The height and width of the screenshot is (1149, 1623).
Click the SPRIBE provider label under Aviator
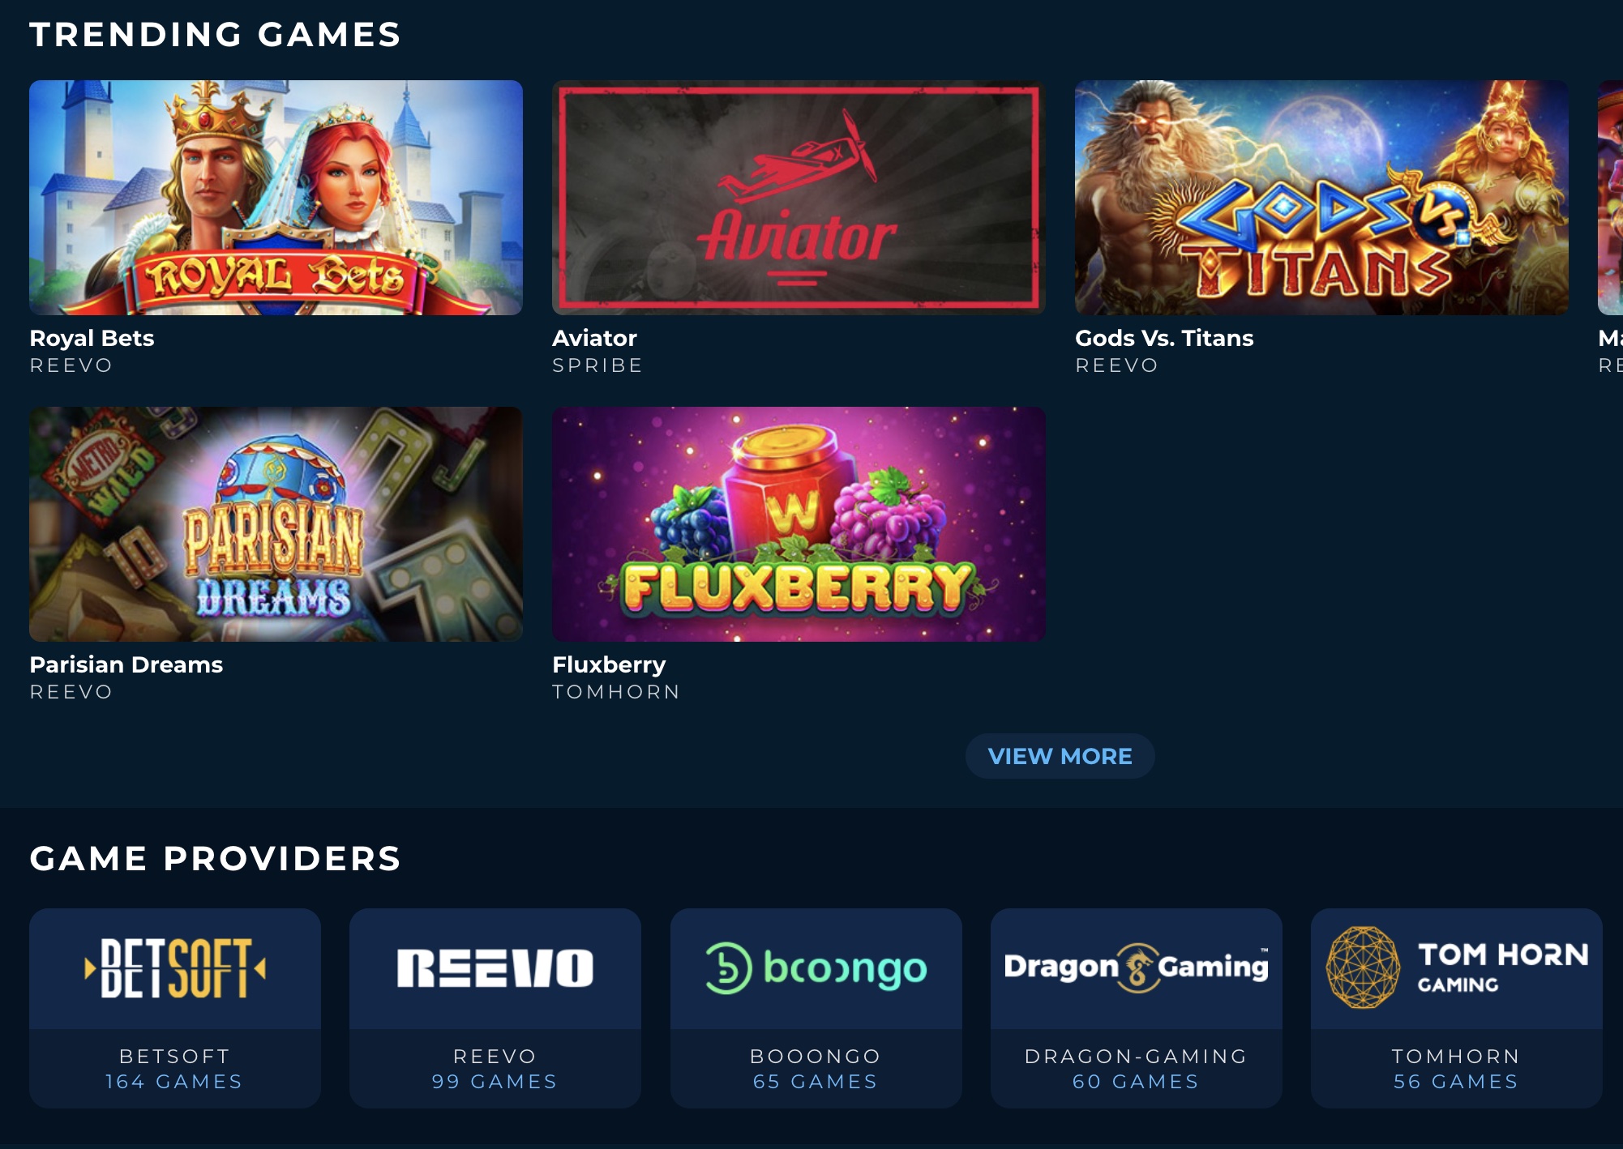pyautogui.click(x=597, y=365)
